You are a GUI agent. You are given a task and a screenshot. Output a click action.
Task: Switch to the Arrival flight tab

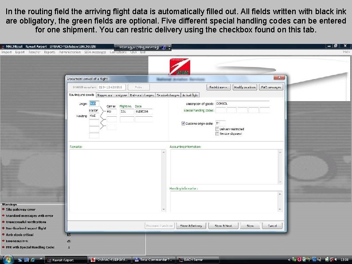click(x=190, y=95)
